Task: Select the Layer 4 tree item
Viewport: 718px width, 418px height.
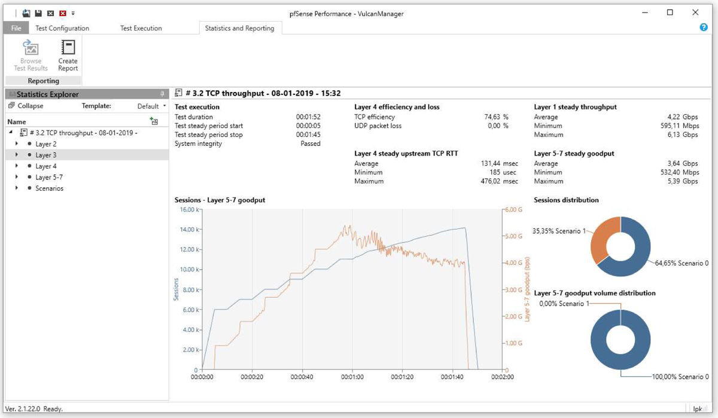Action: [46, 166]
